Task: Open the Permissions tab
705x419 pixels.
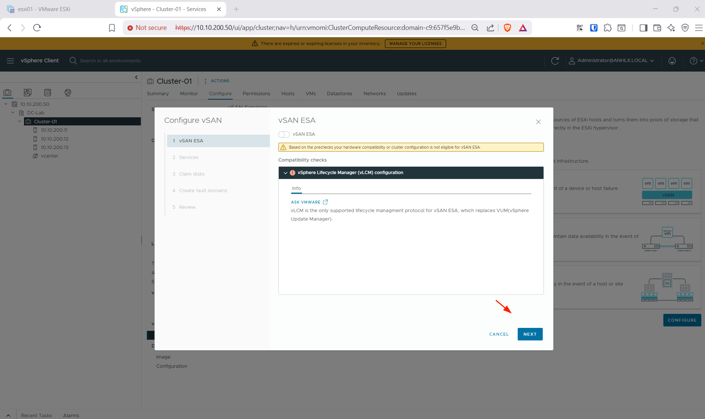Action: tap(256, 94)
